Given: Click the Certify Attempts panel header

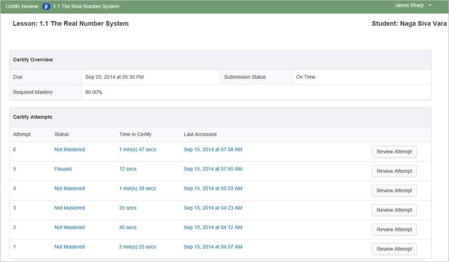Looking at the screenshot, I should click(33, 117).
